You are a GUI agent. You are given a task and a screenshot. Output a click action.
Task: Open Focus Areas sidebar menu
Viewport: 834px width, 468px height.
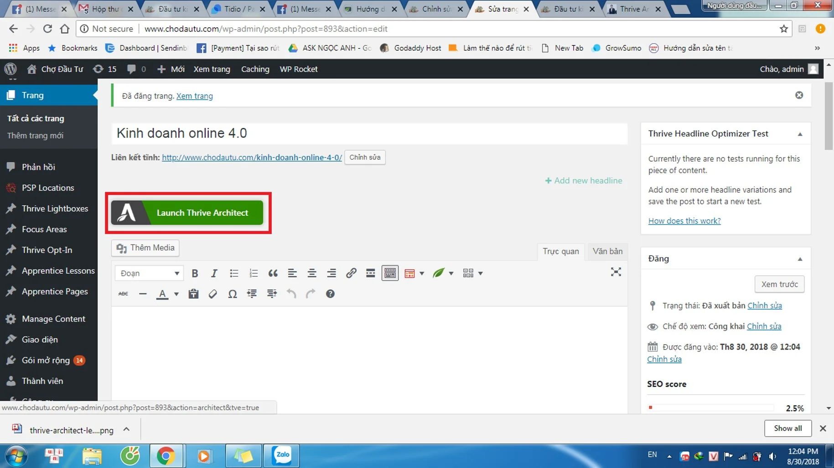point(49,229)
